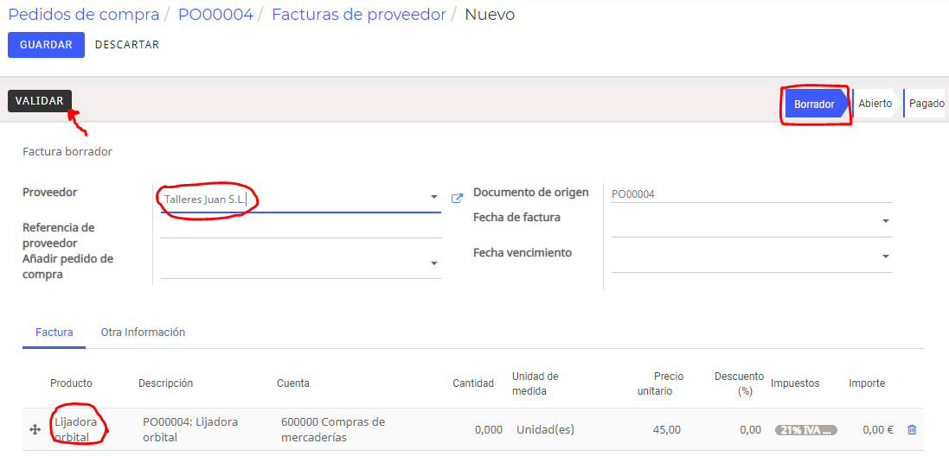Focus the Referencia de proveedor field
The image size is (949, 456).
[x=301, y=228]
